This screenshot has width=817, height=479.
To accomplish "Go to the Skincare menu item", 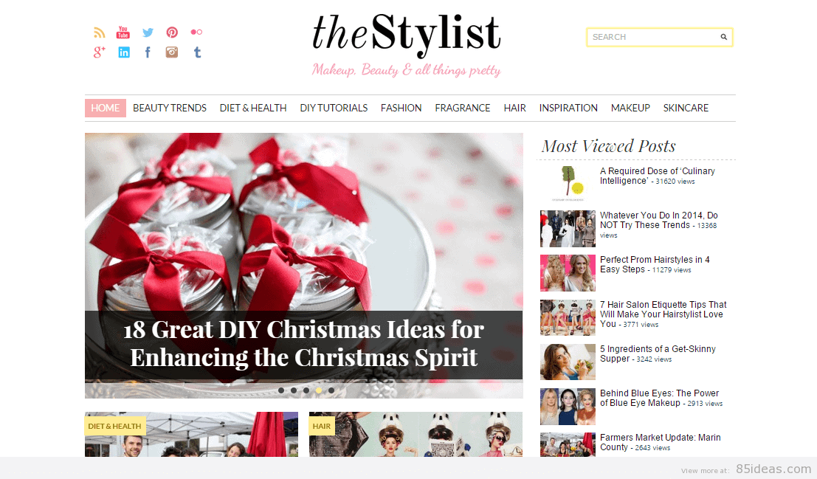I will (686, 108).
